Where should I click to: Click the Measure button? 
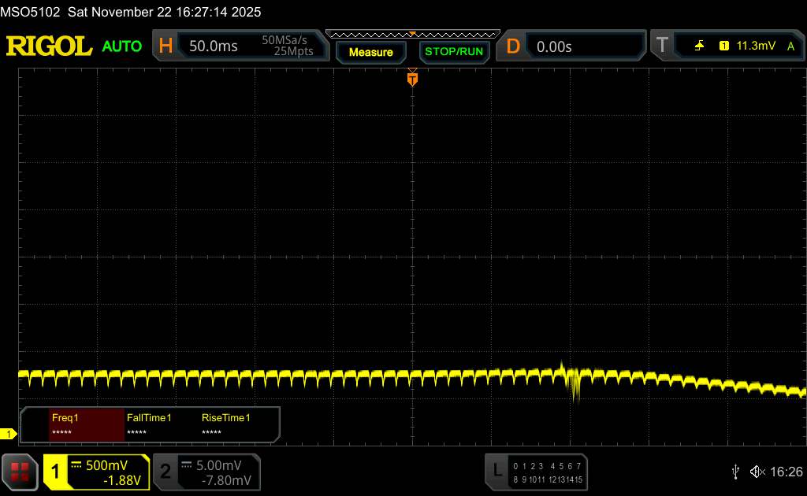[370, 52]
